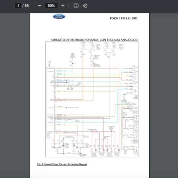
Task: Select the 60% zoom level field
Action: pos(51,6)
